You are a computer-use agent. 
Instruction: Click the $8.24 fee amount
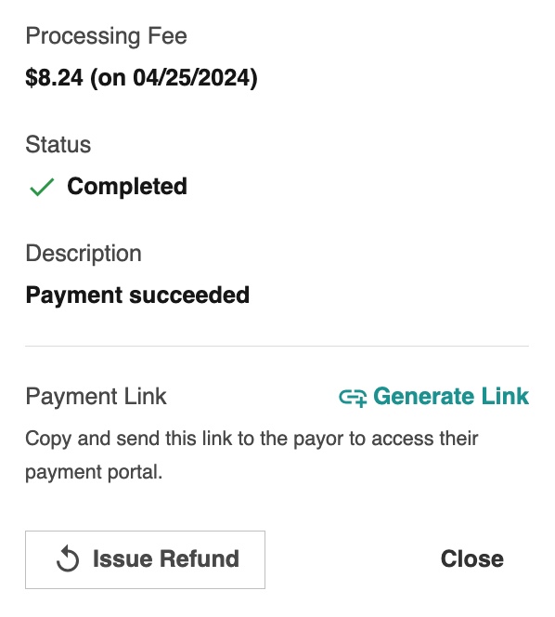54,77
